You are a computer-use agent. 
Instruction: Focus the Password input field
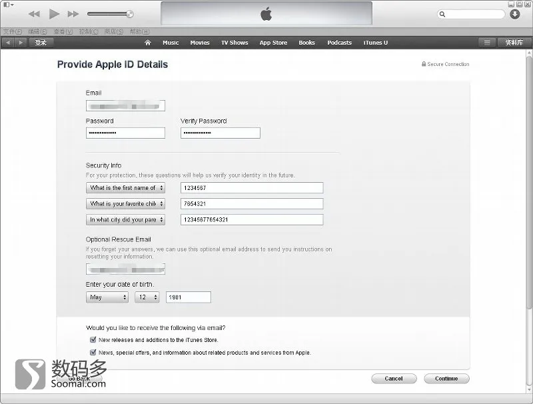125,133
